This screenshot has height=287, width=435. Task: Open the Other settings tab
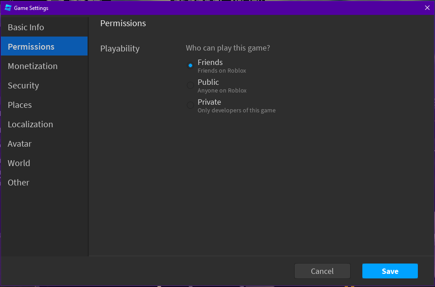point(19,182)
